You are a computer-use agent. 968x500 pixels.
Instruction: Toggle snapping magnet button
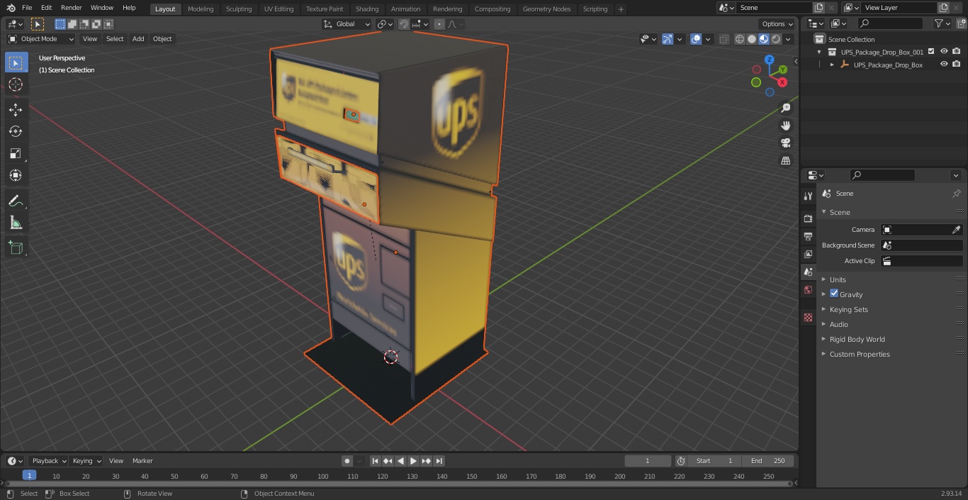point(404,24)
